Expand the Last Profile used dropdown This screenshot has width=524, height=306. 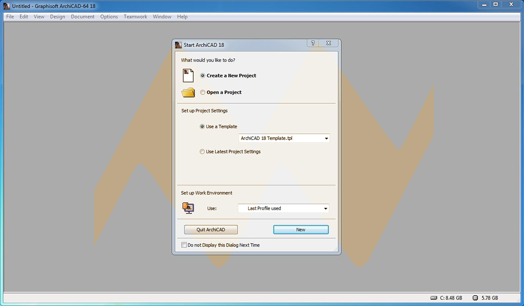click(325, 208)
